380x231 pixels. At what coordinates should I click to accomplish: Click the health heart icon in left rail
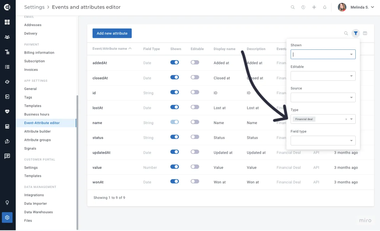pyautogui.click(x=7, y=112)
